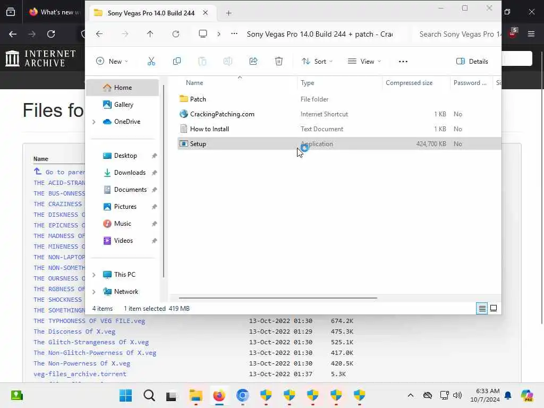Open the notification bell in tray
This screenshot has height=408, width=544.
point(508,395)
